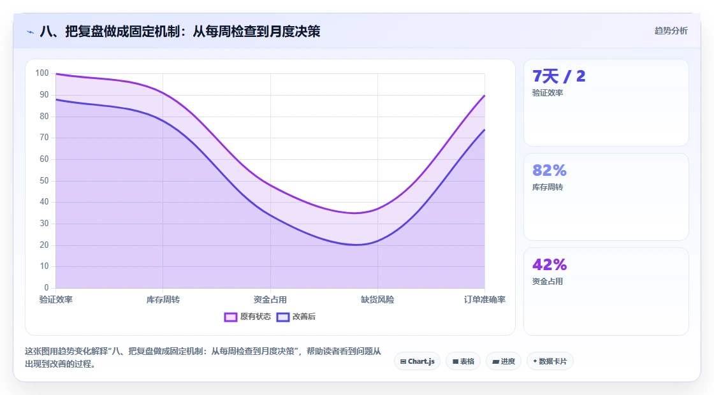This screenshot has width=714, height=395.
Task: Click the 7天 / 2 metric value
Action: (x=558, y=76)
